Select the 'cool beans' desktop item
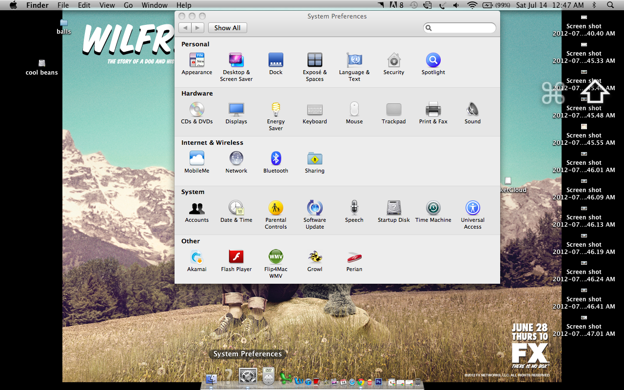Image resolution: width=624 pixels, height=390 pixels. [x=42, y=68]
